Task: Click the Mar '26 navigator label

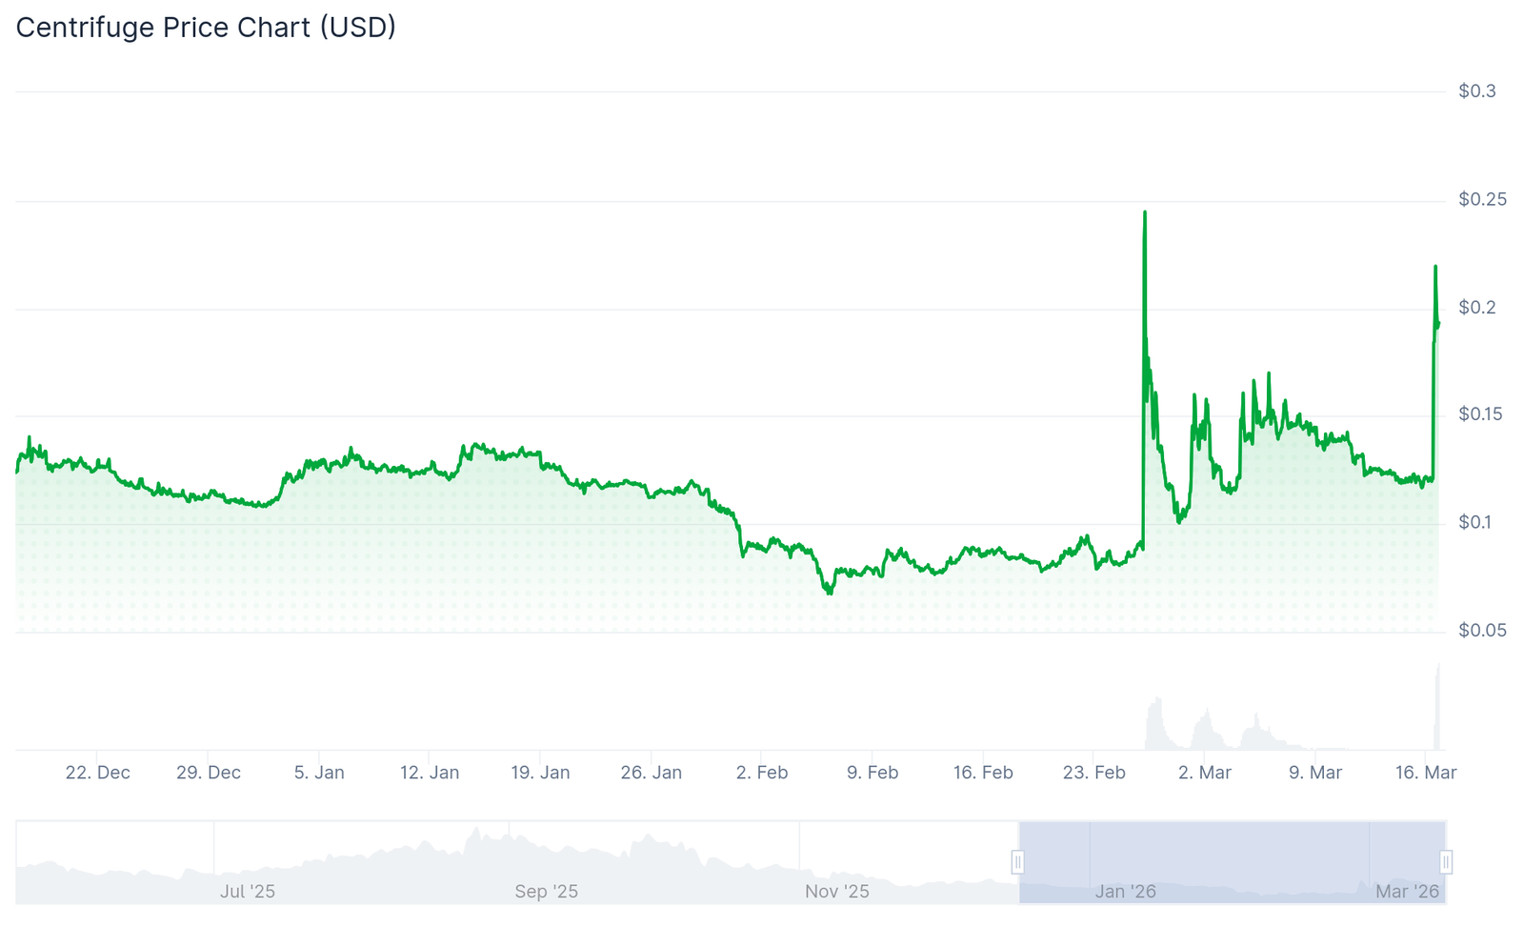Action: (x=1407, y=892)
